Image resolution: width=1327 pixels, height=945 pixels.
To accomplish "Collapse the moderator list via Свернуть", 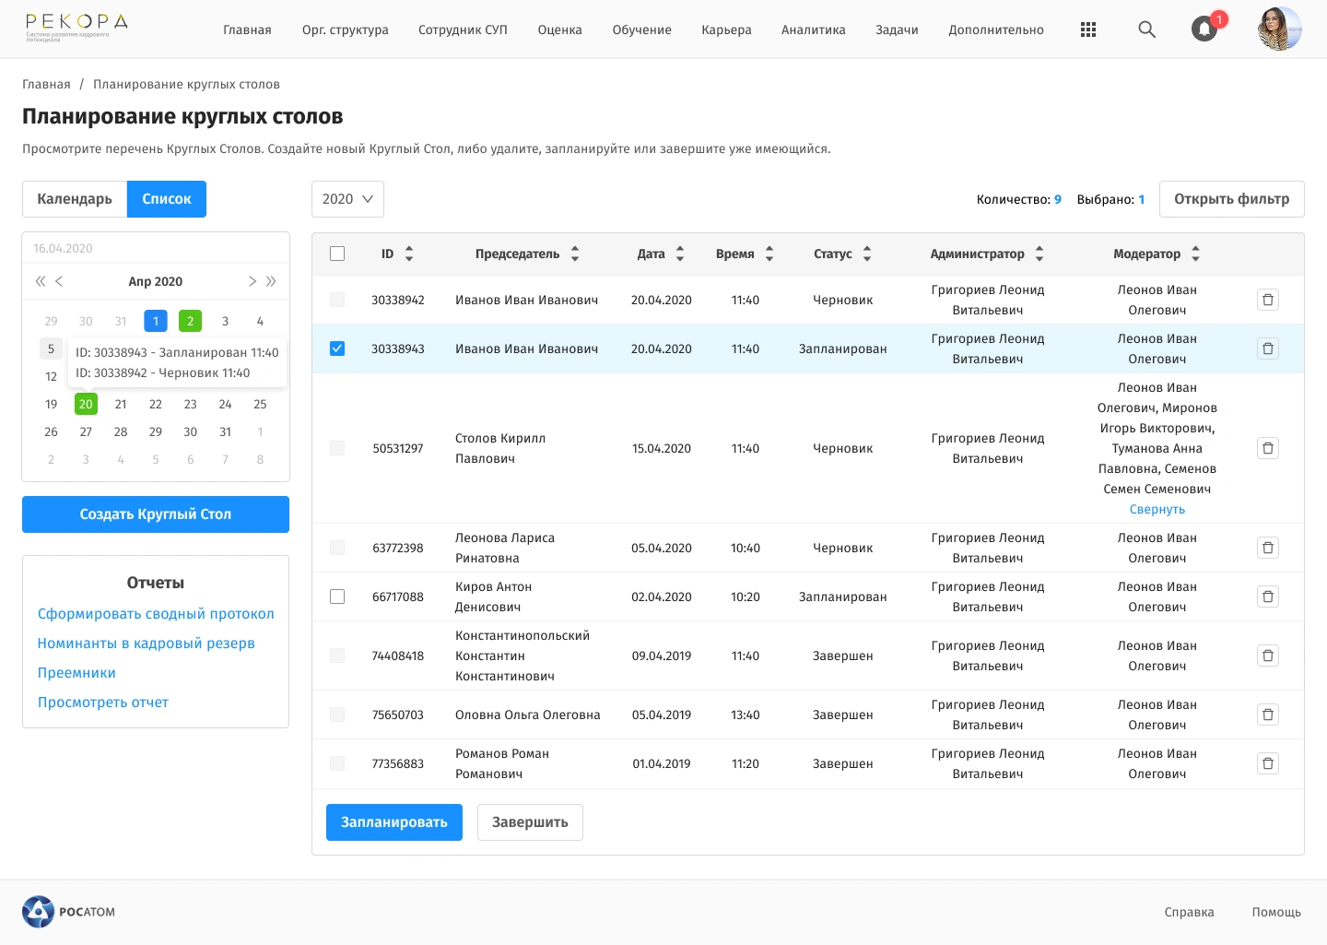I will 1157,508.
